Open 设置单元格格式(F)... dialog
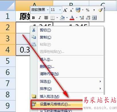The height and width of the screenshot is (112, 117). click(x=57, y=104)
